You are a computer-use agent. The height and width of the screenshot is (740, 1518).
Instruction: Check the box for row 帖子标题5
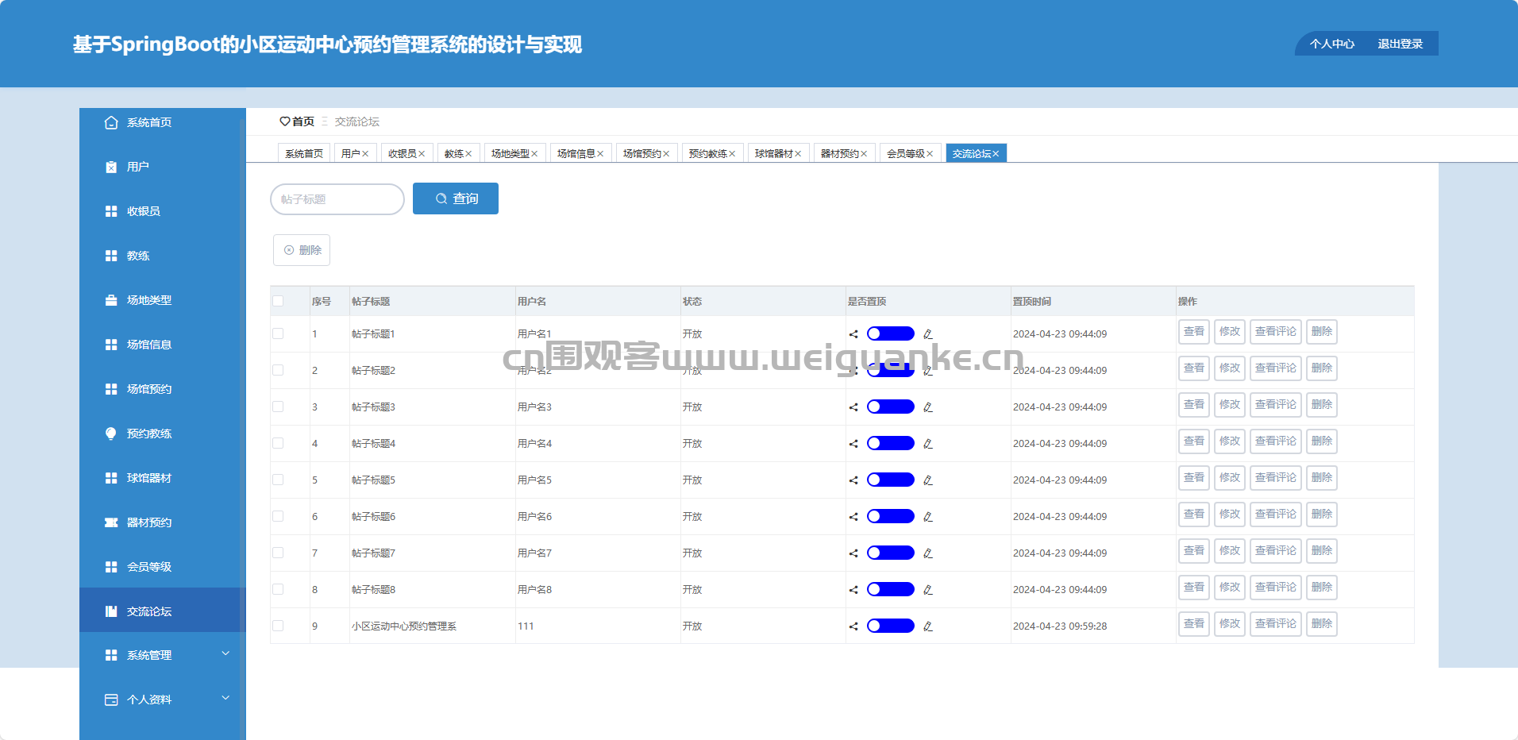tap(278, 480)
